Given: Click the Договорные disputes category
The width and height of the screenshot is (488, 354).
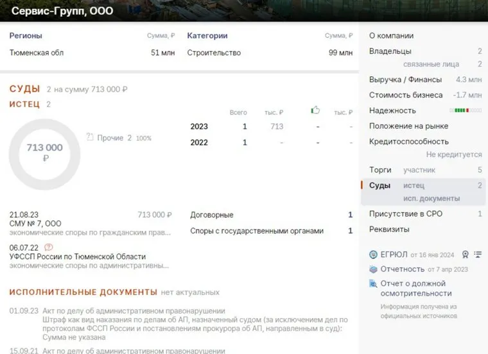Looking at the screenshot, I should pyautogui.click(x=212, y=215).
